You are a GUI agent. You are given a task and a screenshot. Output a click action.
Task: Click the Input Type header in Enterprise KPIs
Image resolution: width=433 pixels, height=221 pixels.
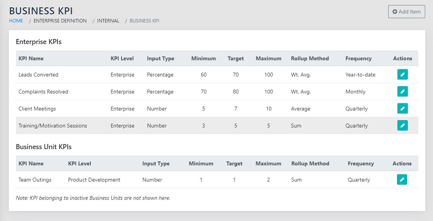161,59
